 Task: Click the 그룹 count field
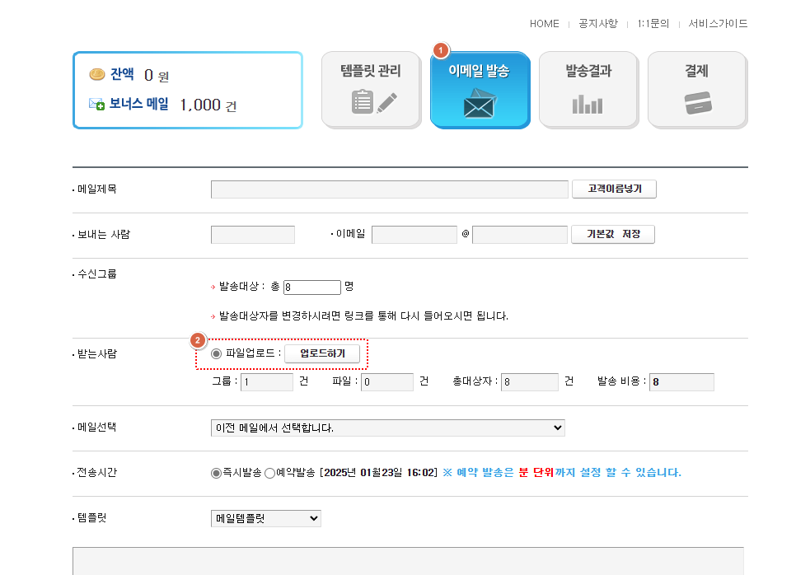[x=267, y=382]
